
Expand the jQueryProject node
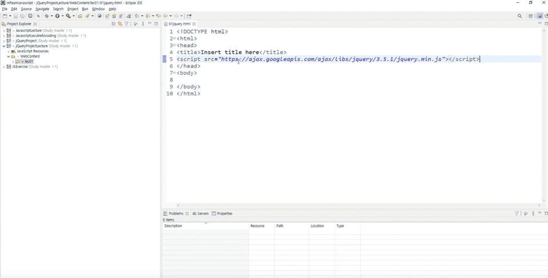[4, 41]
